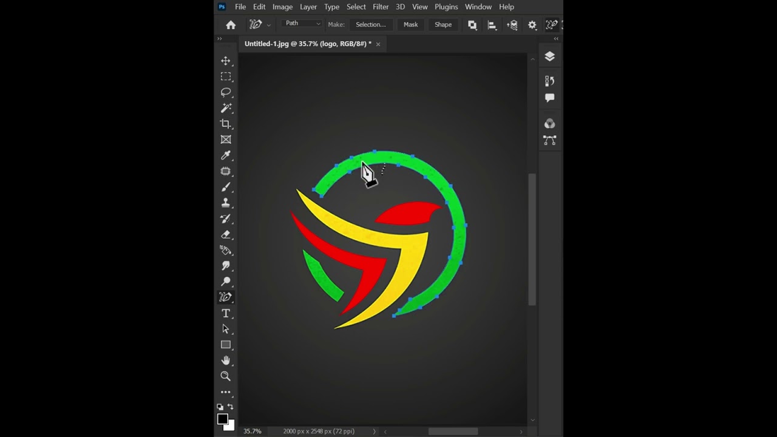Open the gear settings for pen options
This screenshot has height=437, width=777.
532,25
